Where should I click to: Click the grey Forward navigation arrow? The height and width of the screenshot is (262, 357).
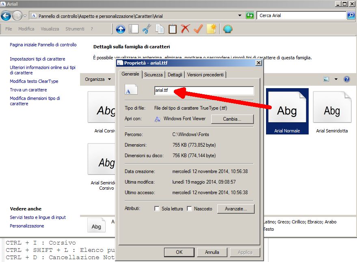[x=17, y=16]
